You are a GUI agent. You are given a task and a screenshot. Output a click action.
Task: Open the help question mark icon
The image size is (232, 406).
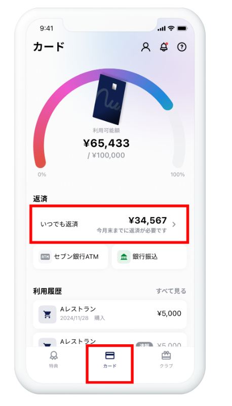182,47
